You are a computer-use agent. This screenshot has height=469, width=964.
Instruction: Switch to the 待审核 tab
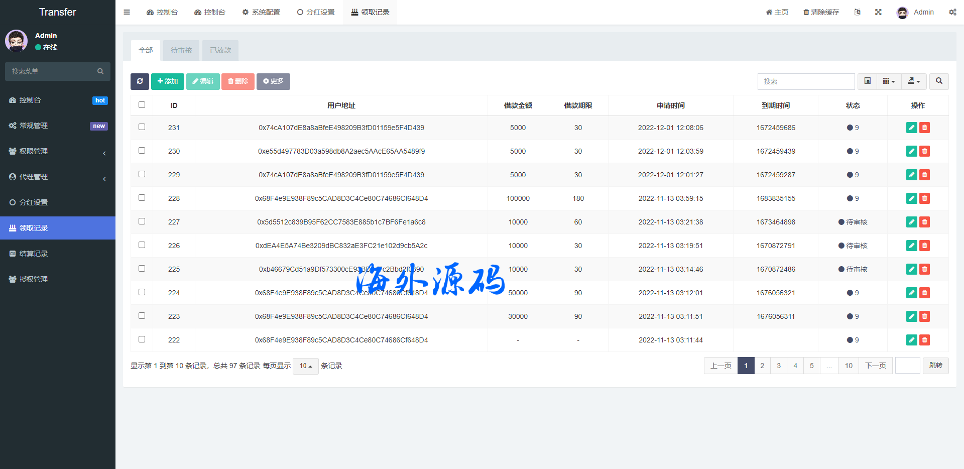tap(181, 50)
